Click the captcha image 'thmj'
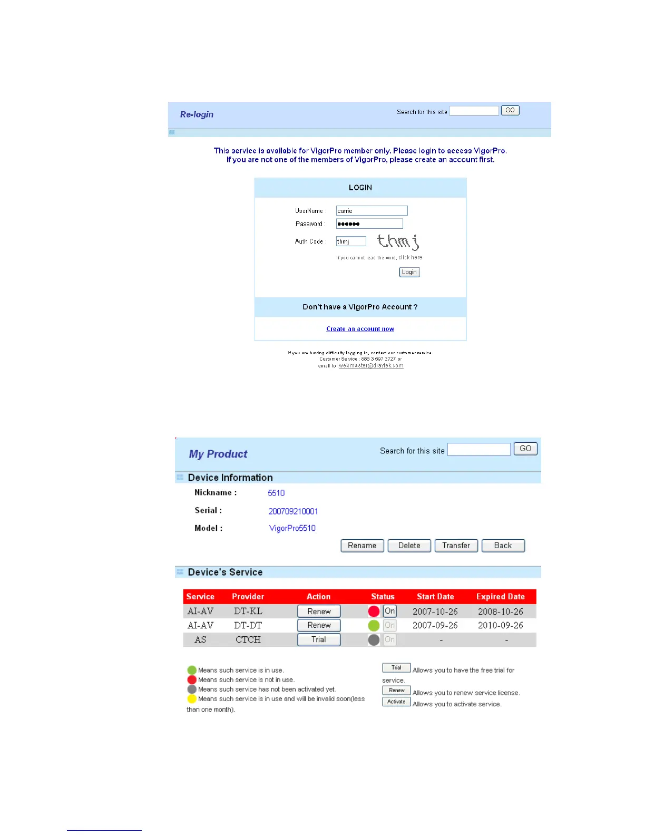645x835 pixels. pos(398,242)
